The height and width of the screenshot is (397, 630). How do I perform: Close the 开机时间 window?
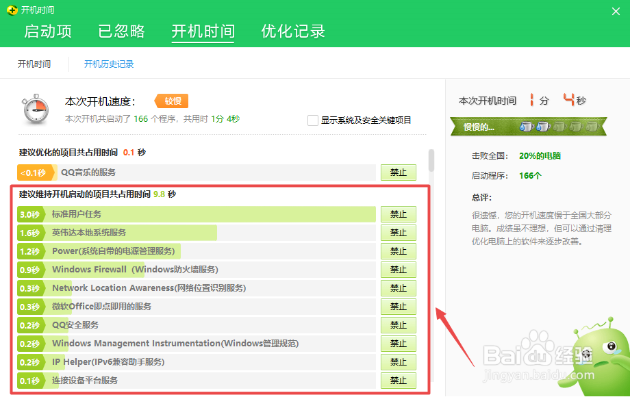click(x=616, y=11)
